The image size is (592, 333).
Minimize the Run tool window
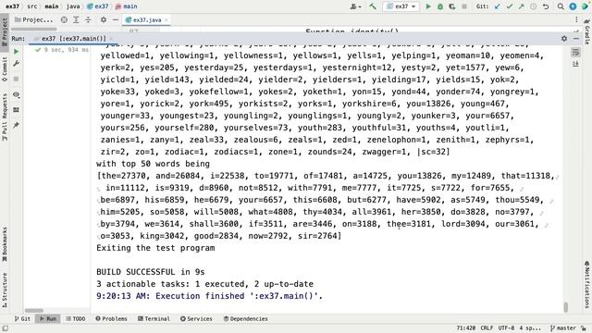[576, 39]
